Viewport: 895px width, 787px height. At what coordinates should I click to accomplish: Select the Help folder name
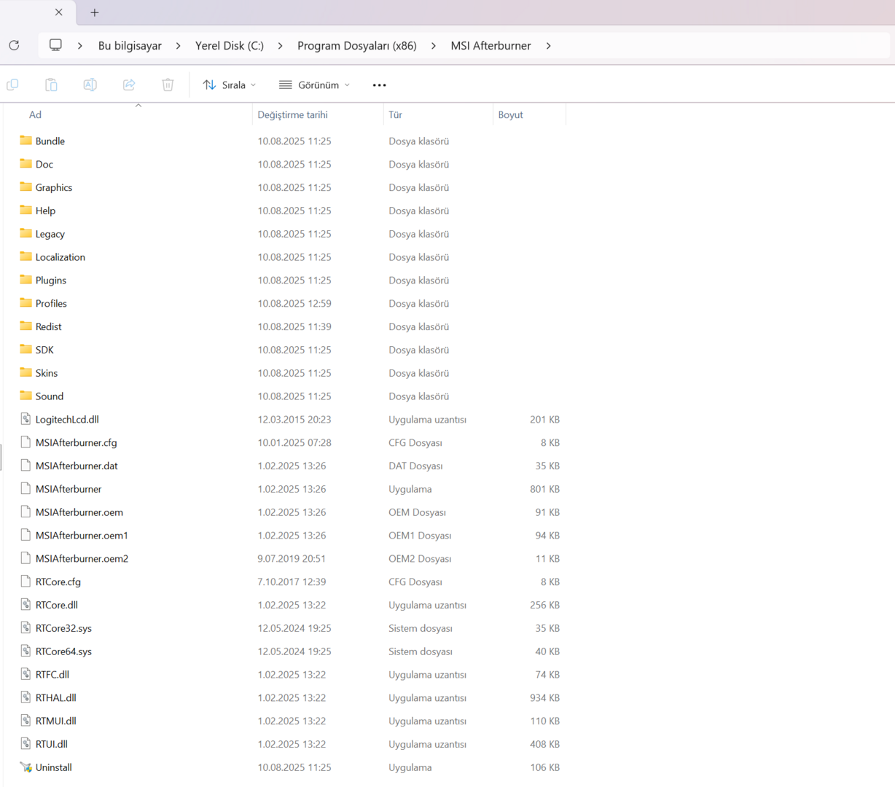coord(45,211)
